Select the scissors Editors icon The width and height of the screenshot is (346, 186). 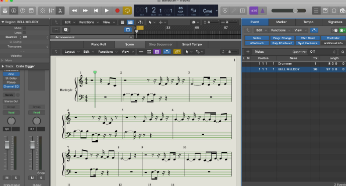(60, 11)
